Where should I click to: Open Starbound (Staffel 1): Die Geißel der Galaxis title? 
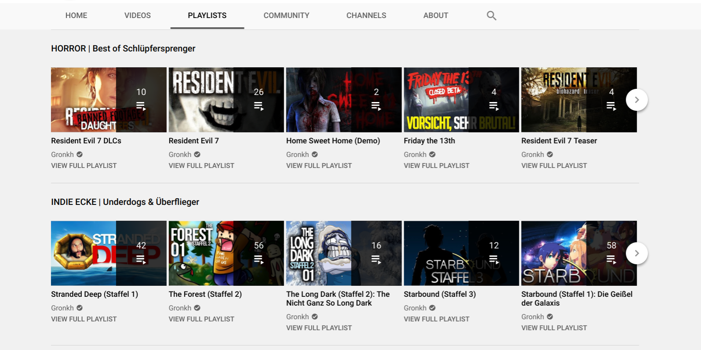tap(577, 299)
